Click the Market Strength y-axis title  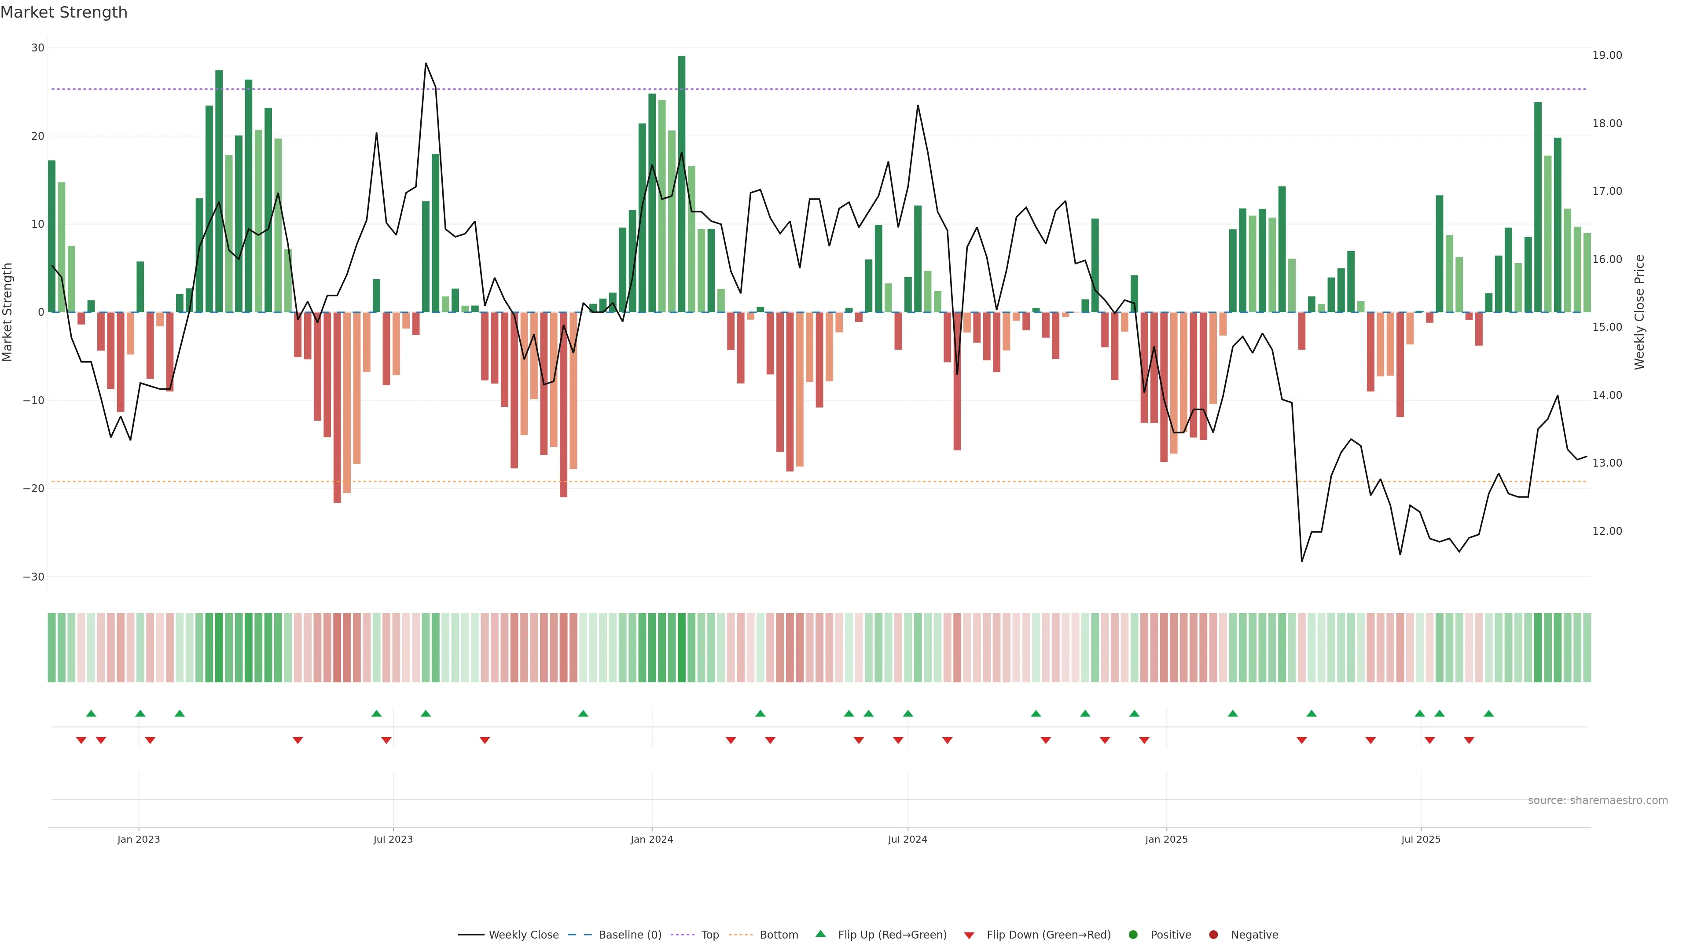click(x=8, y=312)
